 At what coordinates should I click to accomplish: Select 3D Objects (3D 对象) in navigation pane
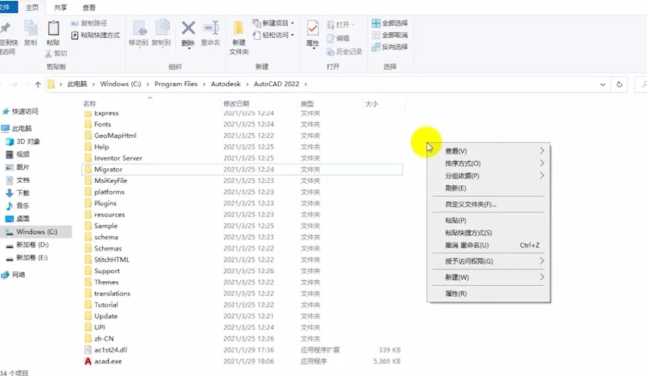coord(23,142)
